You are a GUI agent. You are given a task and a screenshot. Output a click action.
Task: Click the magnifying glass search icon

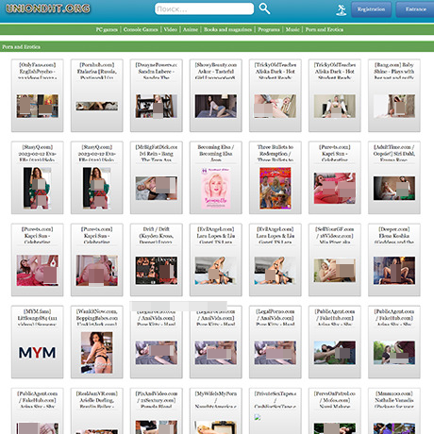click(x=264, y=8)
